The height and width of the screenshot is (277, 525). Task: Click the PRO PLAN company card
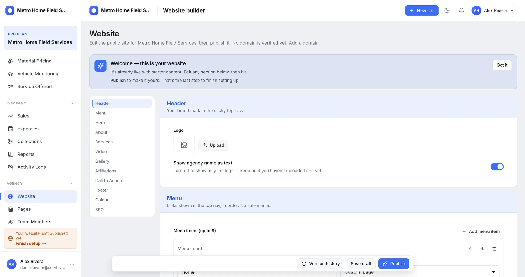[x=41, y=38]
